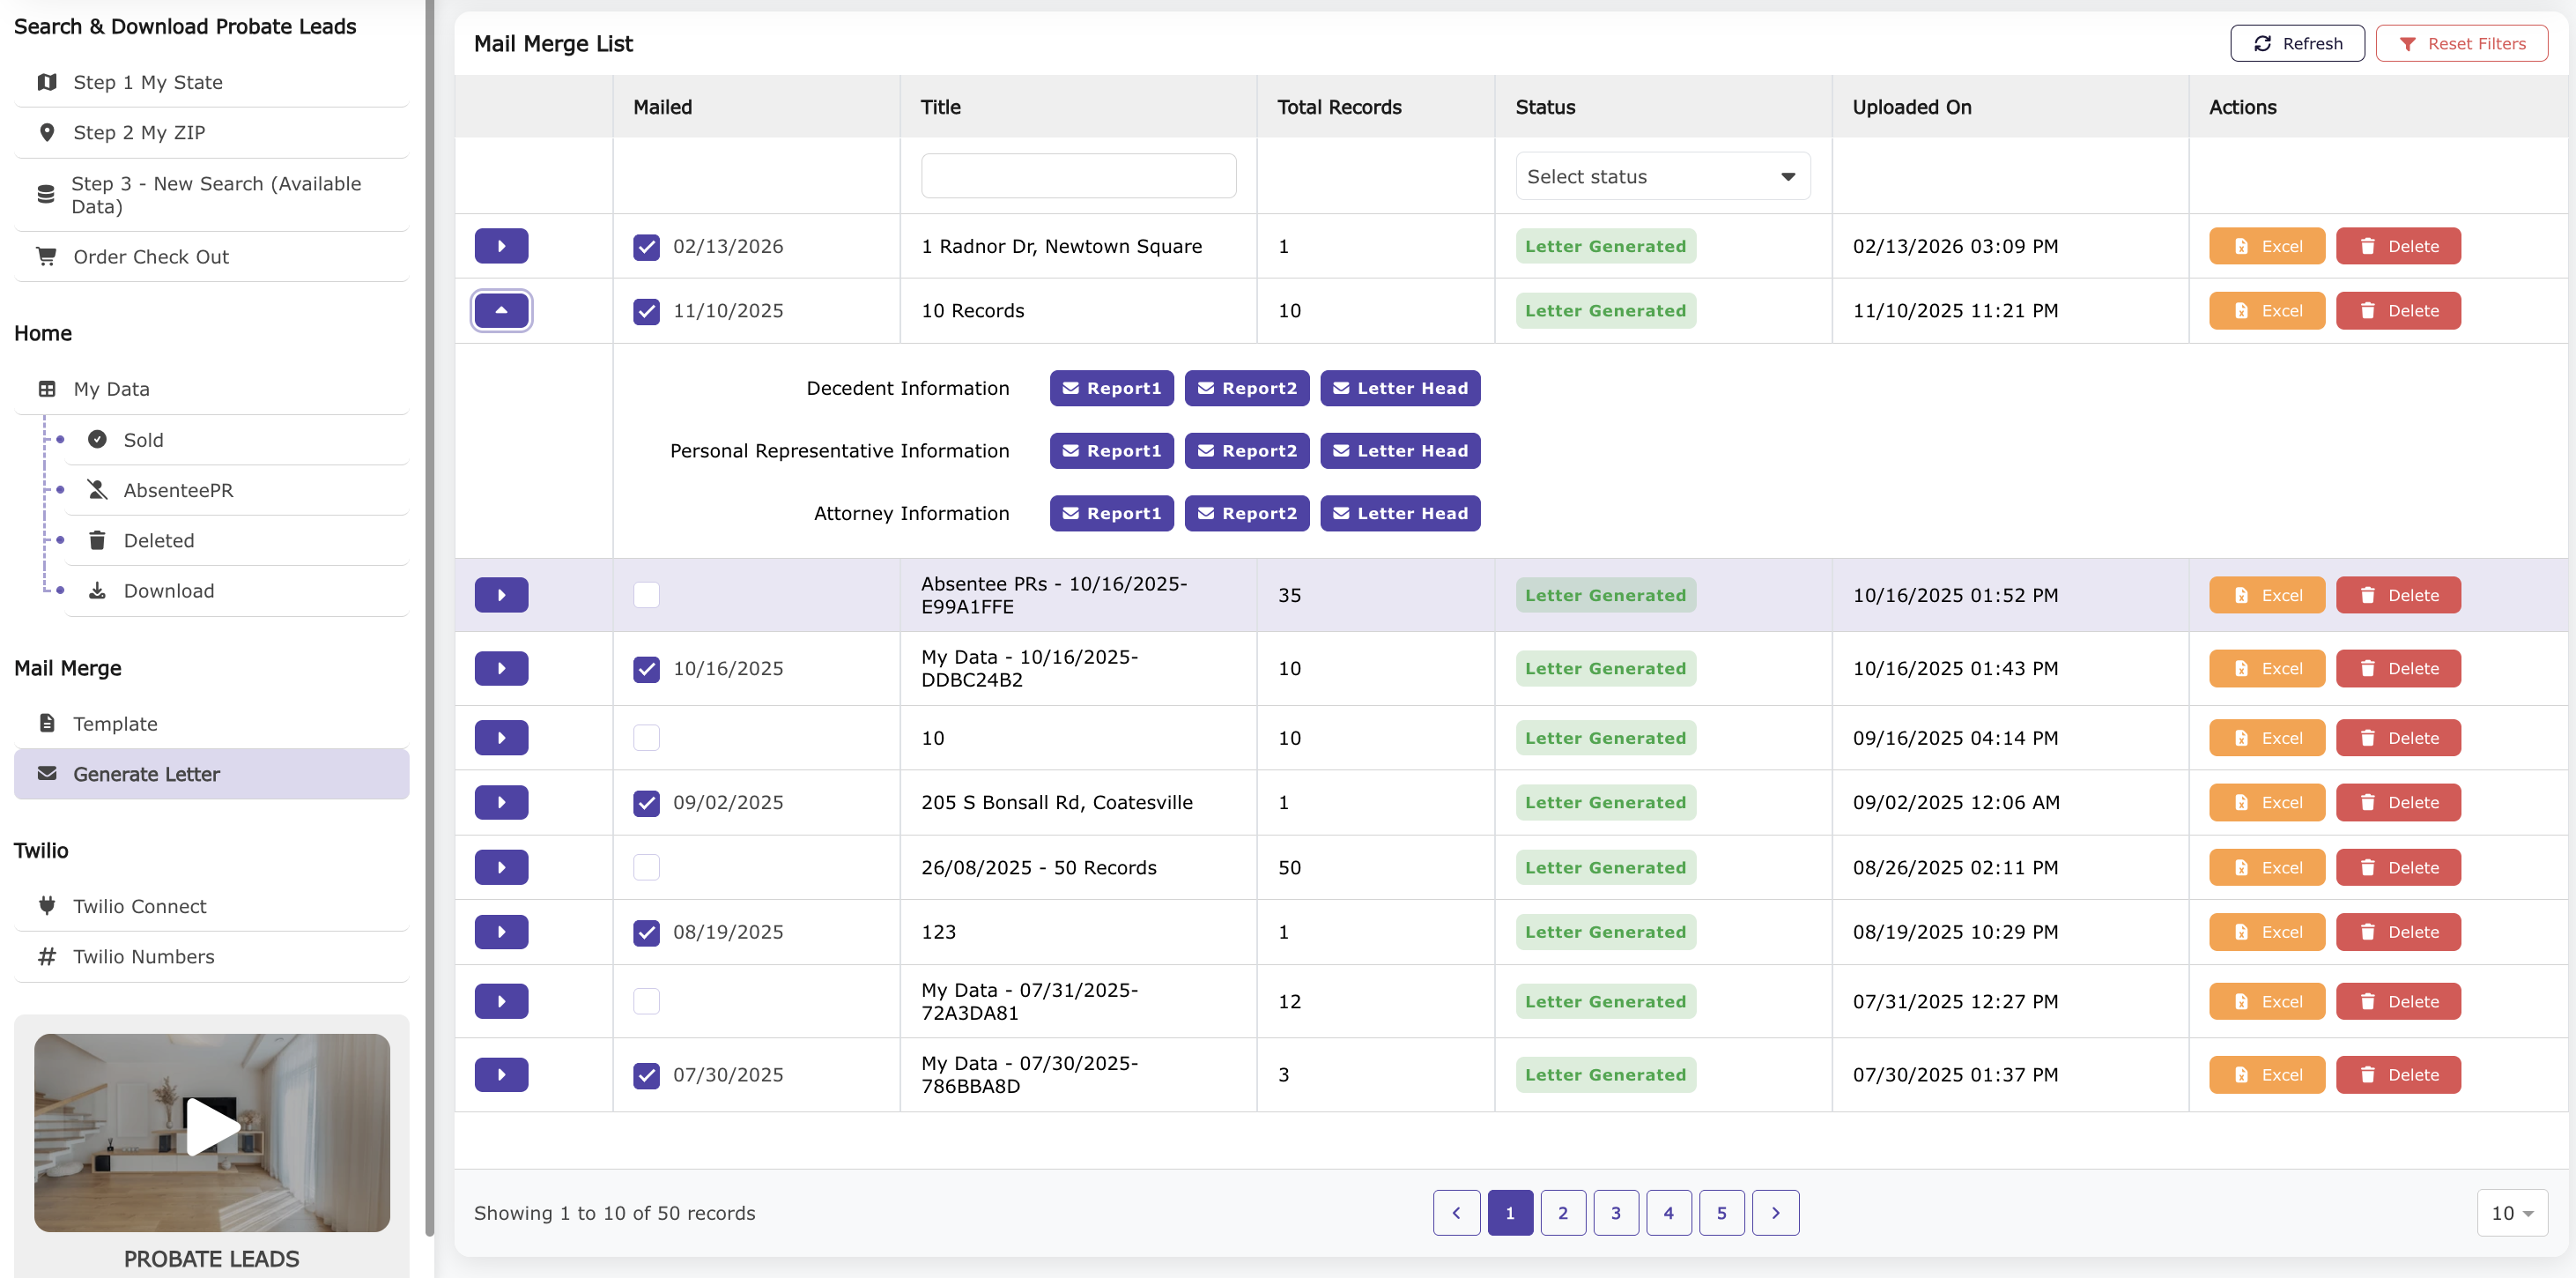Delete the 205 S Bonsall Rd entry
Image resolution: width=2576 pixels, height=1278 pixels.
pos(2397,802)
